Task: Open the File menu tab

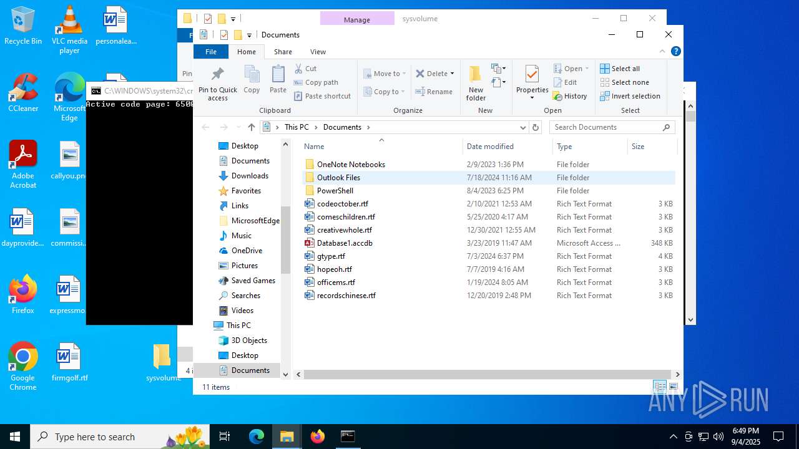Action: point(211,52)
